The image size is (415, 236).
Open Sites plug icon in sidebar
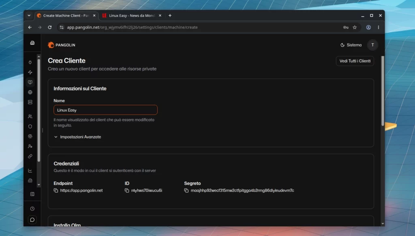point(30,62)
